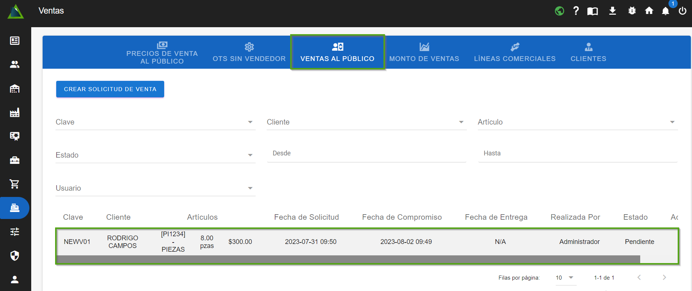Open the help question mark icon

(576, 11)
